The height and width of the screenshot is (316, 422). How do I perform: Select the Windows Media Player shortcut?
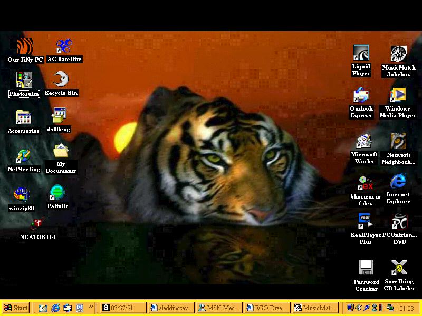click(x=398, y=95)
